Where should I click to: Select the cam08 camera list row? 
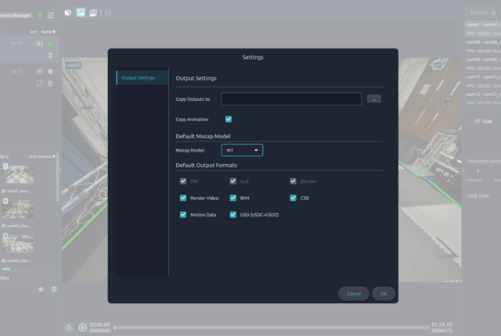tap(483, 47)
